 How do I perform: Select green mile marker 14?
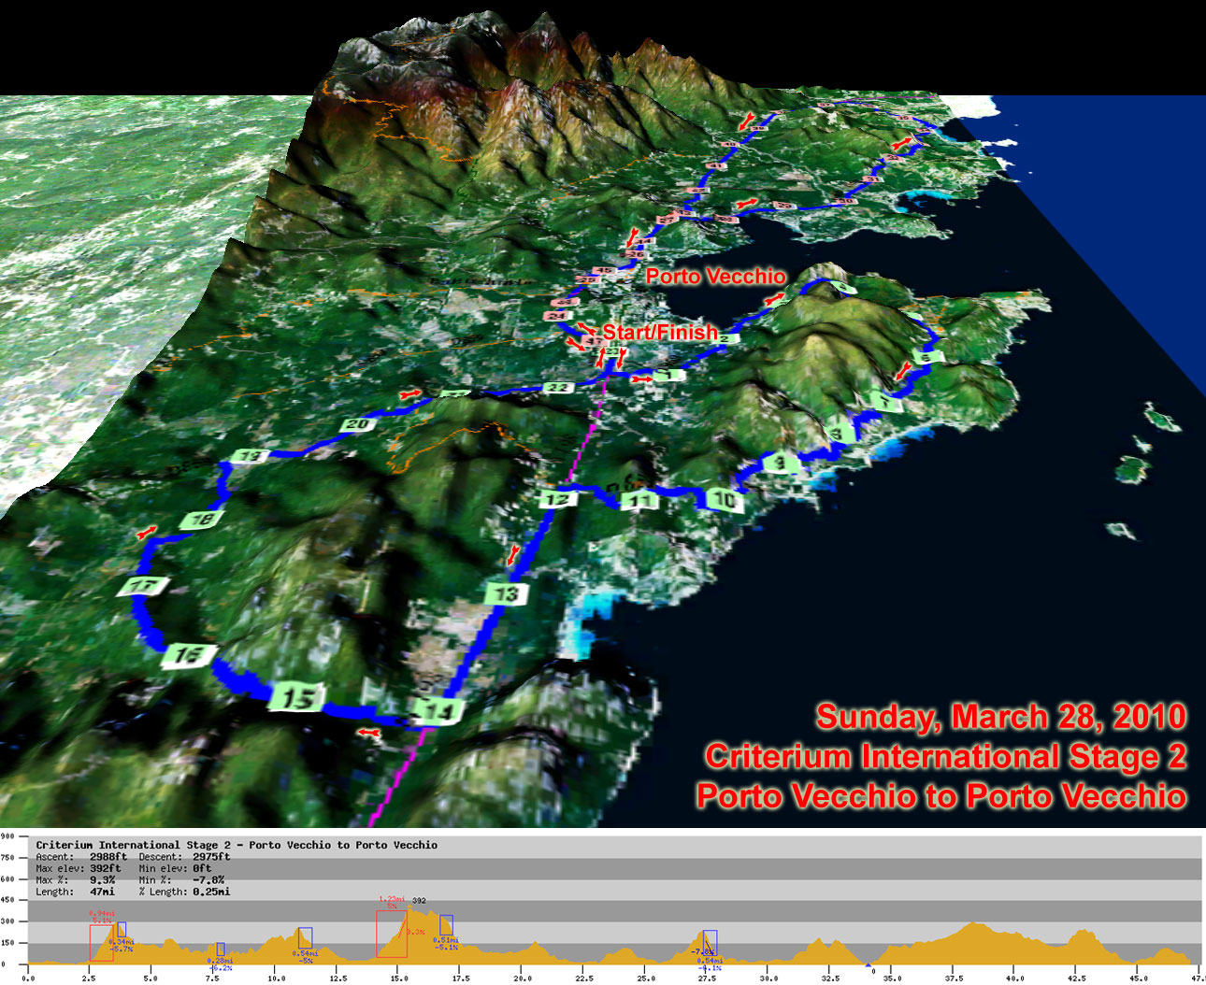point(437,710)
